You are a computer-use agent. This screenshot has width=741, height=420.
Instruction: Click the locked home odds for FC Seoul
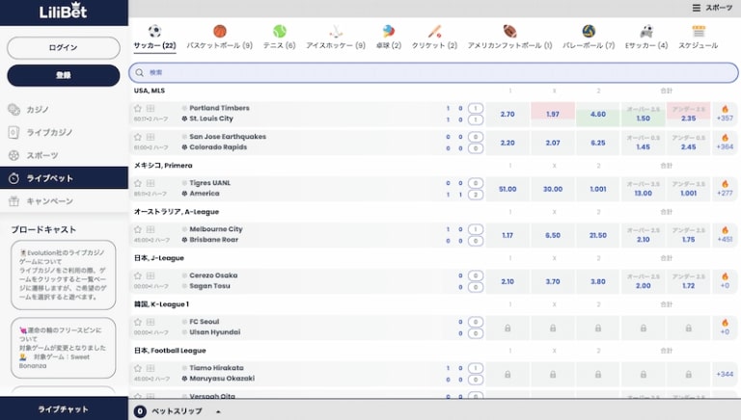tap(508, 328)
